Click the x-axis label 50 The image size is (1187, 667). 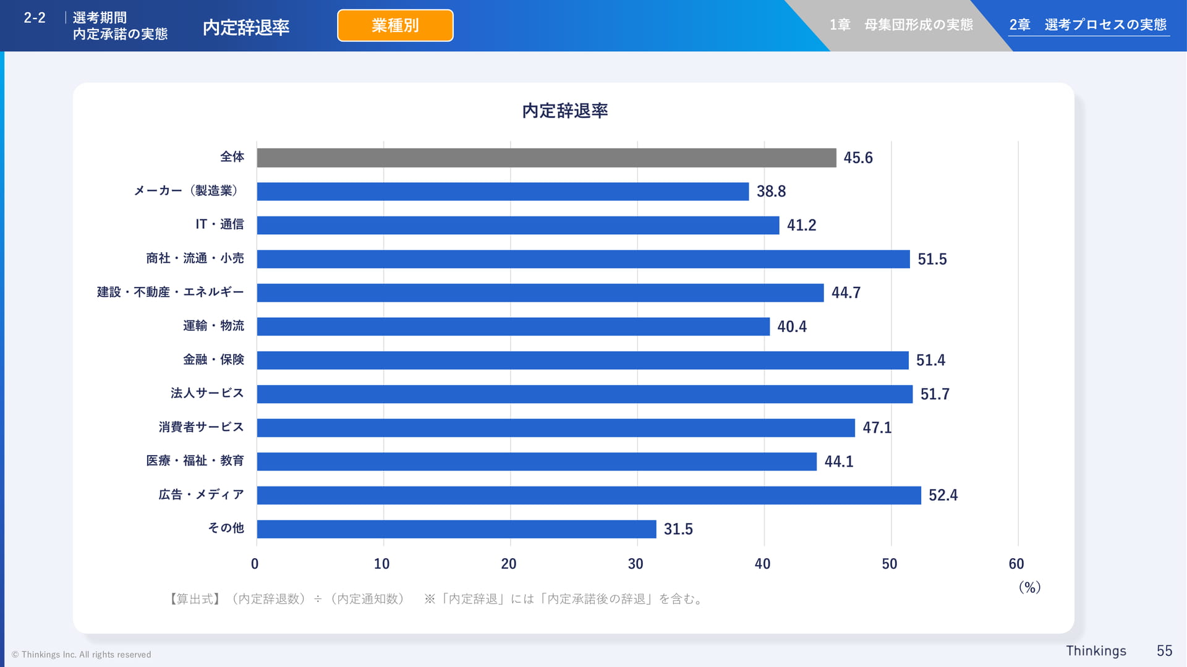coord(890,564)
